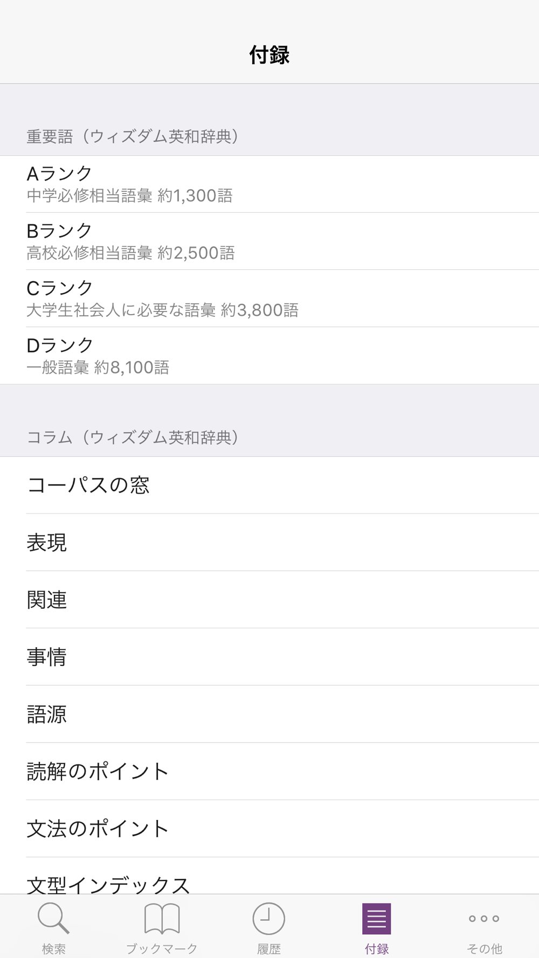Switch to the ブックマーク tab label
This screenshot has height=958, width=539.
click(162, 948)
